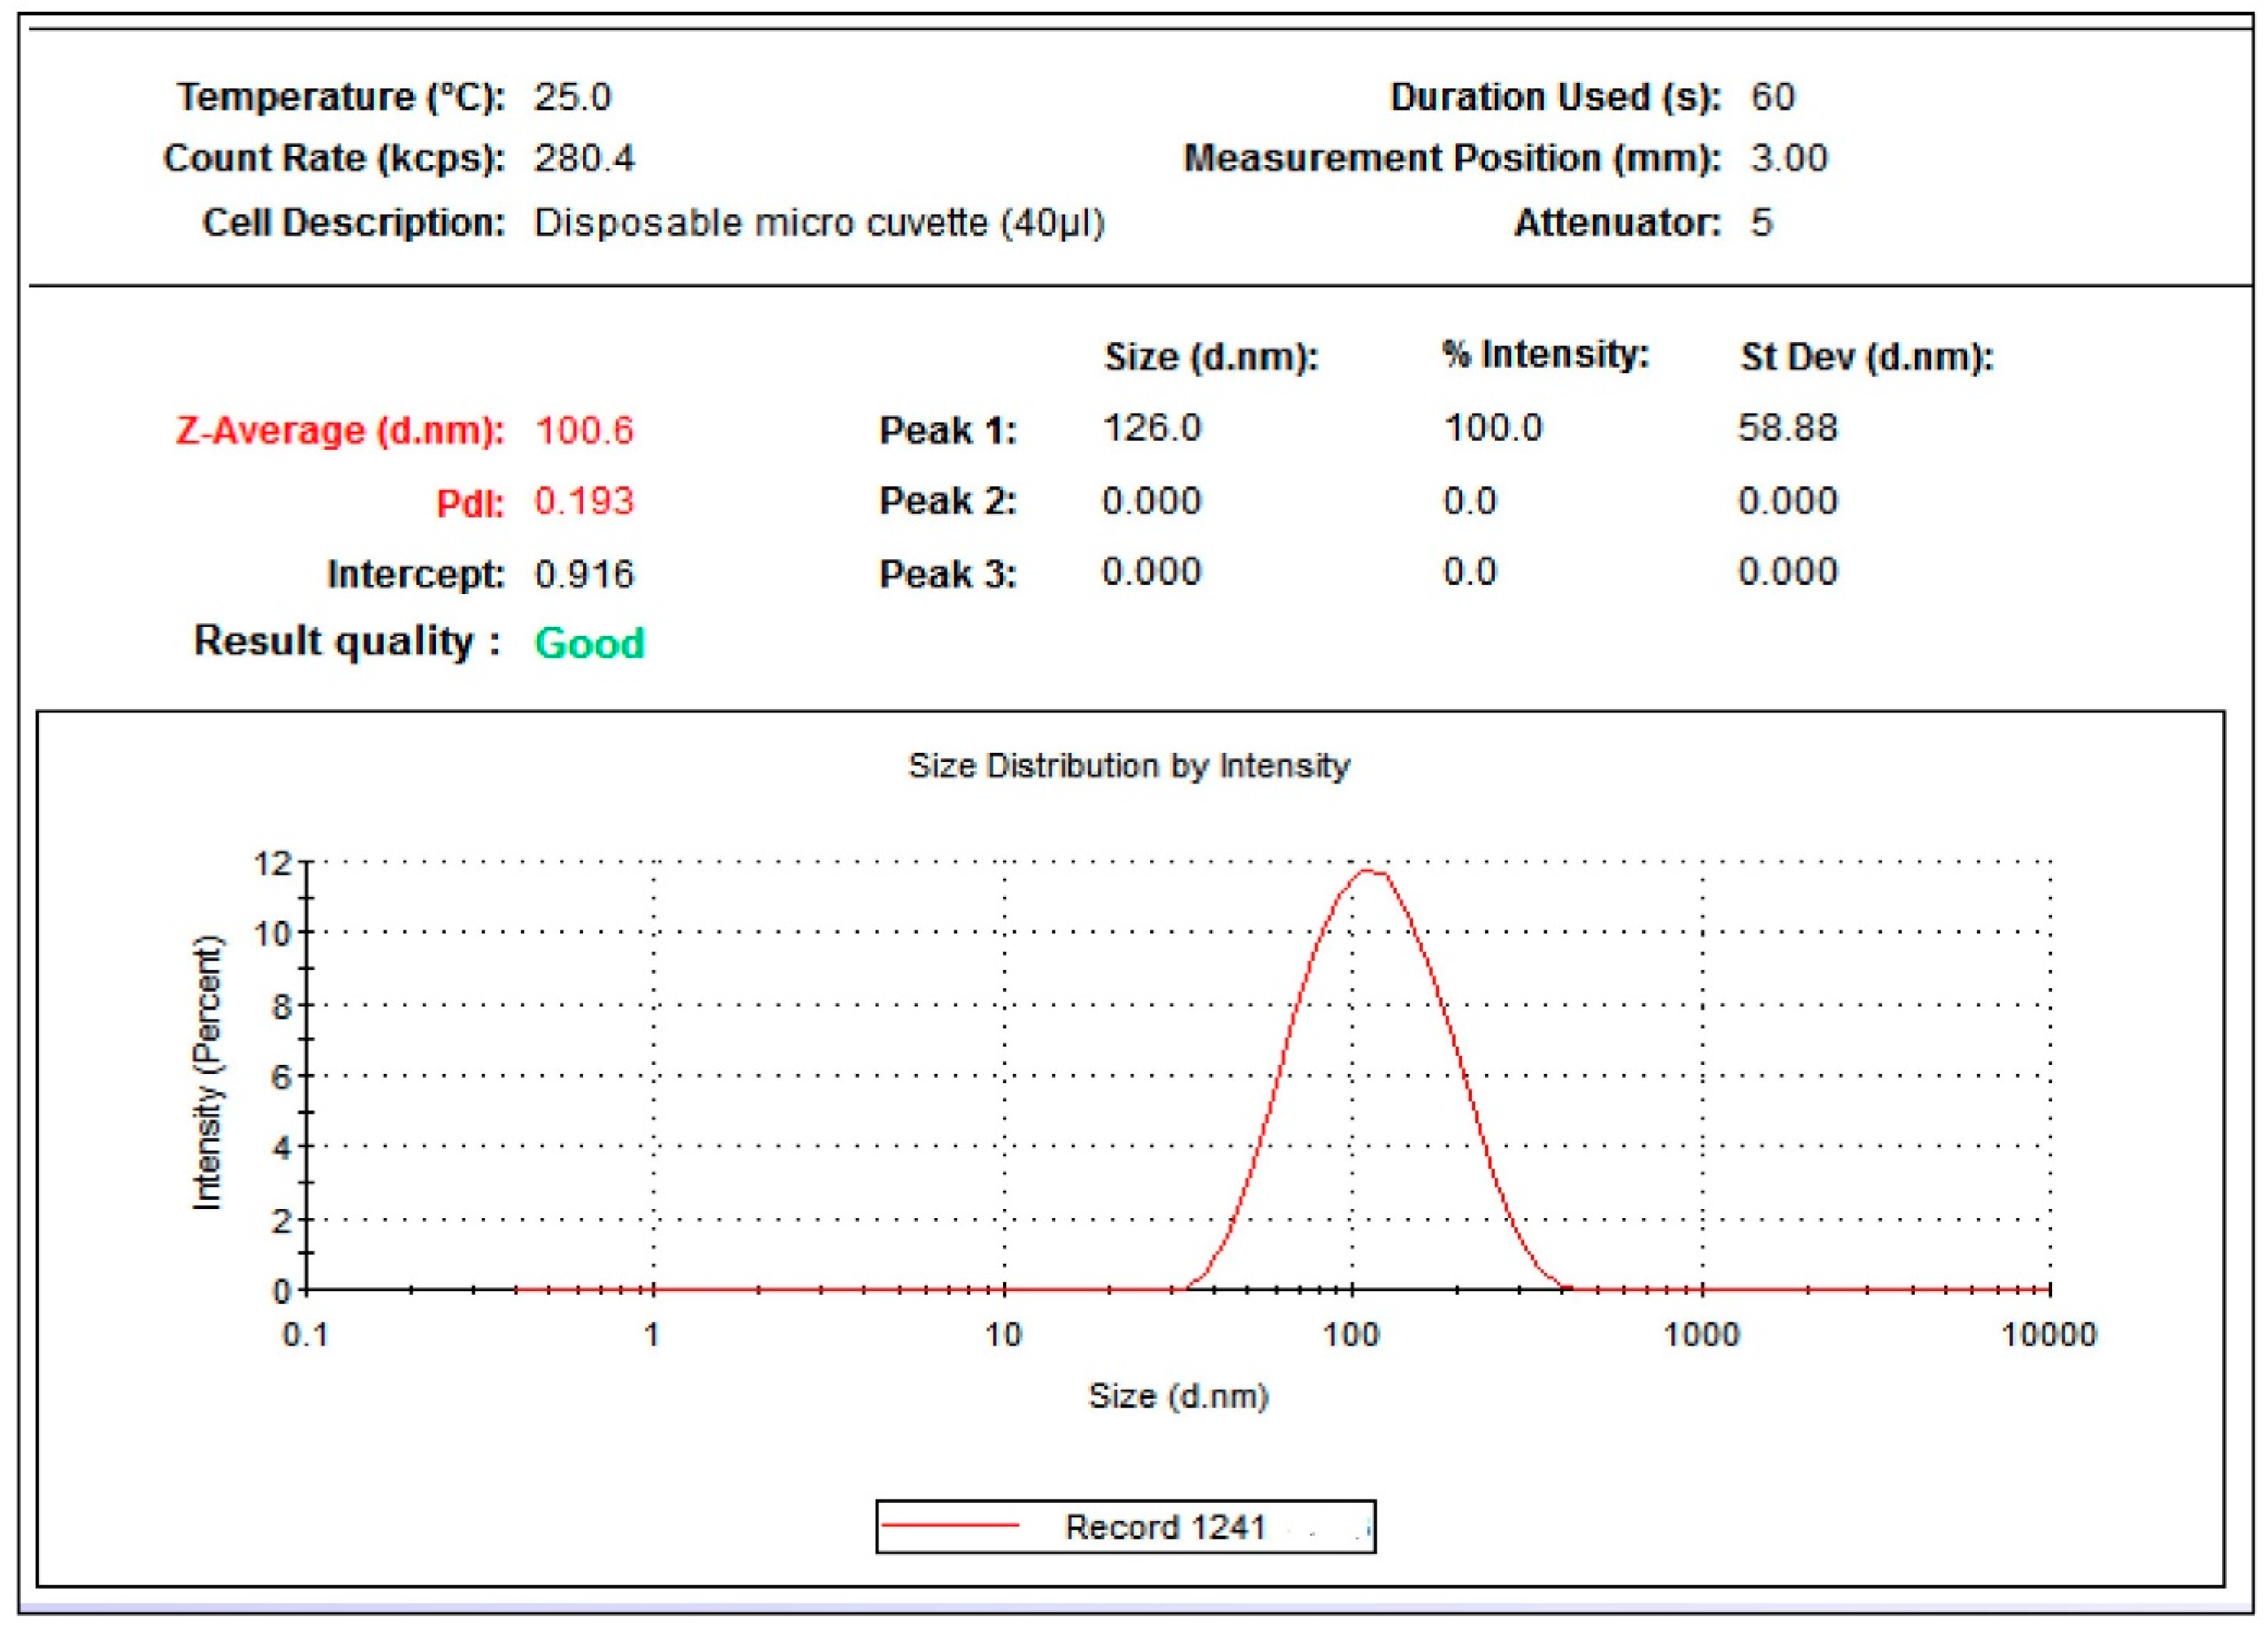Click the Peak 1 St Dev value 58.88
This screenshot has width=2268, height=1629.
click(1787, 428)
